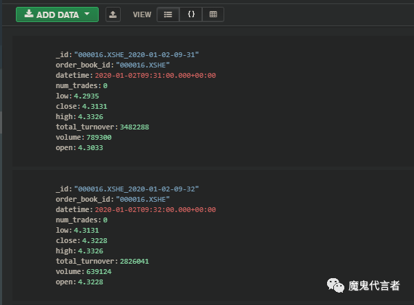414x305 pixels.
Task: Switch to the List view icon
Action: tap(168, 14)
